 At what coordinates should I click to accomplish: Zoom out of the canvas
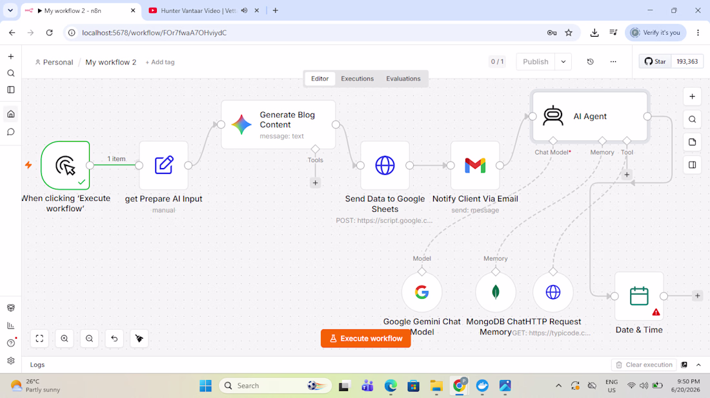[x=89, y=338]
